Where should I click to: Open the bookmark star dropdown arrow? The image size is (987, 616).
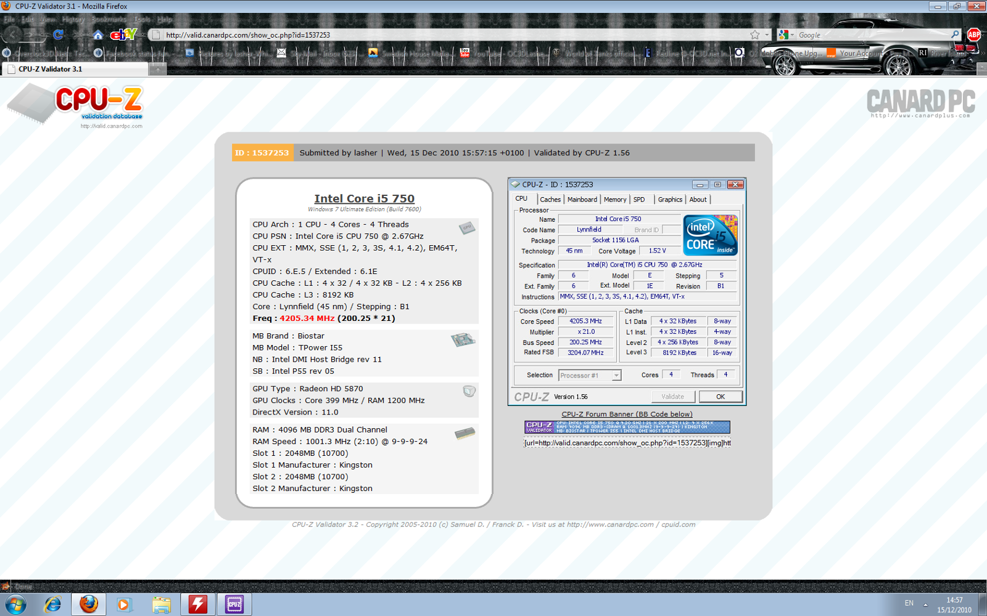coord(767,34)
